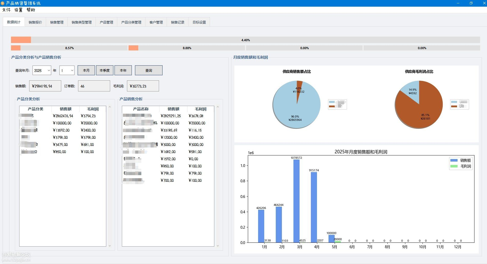Click the brown swatch in profit pie legend
The image size is (487, 264).
(x=454, y=106)
